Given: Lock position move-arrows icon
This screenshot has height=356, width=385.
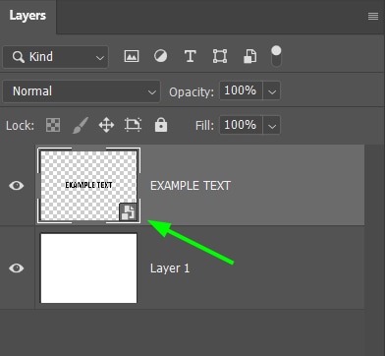Looking at the screenshot, I should tap(106, 125).
